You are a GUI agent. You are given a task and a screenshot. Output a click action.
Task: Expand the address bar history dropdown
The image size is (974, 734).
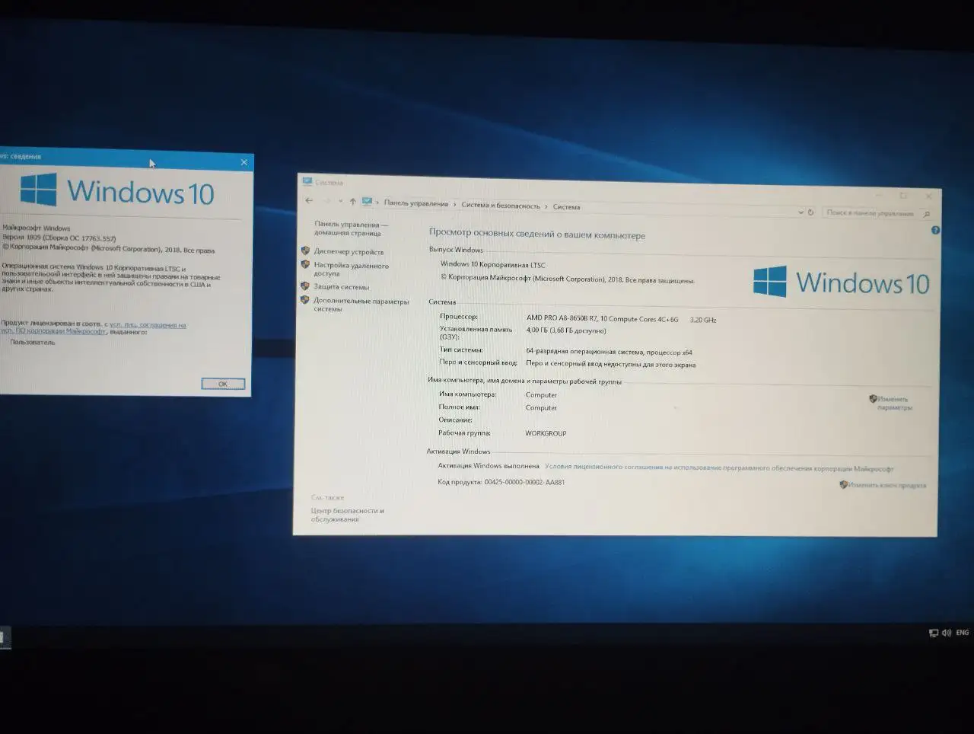pos(801,212)
